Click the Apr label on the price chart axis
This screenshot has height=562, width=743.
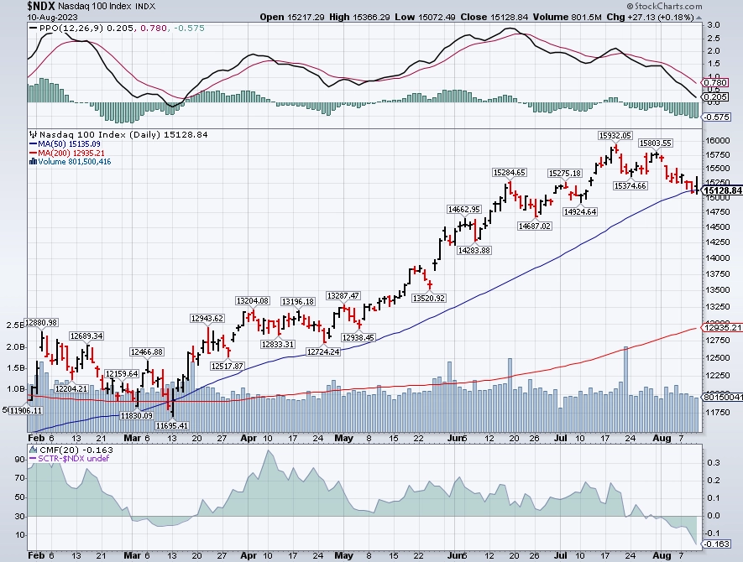coord(249,438)
